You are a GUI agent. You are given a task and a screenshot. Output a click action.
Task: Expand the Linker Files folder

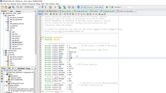[4, 53]
